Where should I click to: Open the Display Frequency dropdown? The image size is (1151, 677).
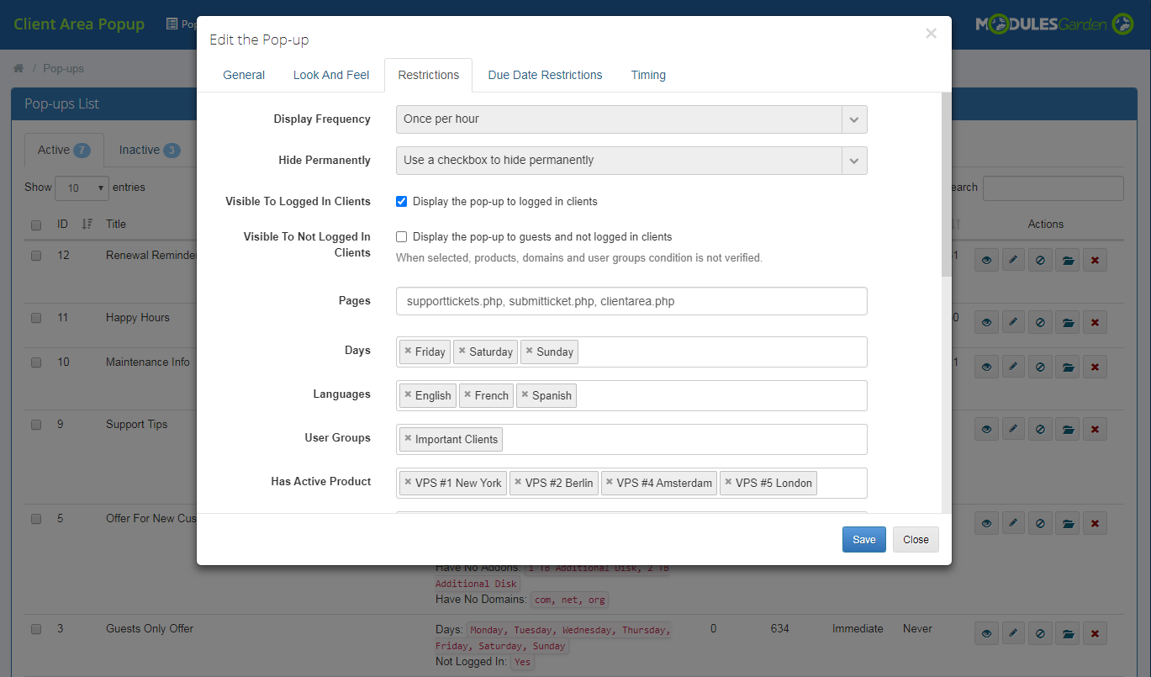click(x=631, y=119)
